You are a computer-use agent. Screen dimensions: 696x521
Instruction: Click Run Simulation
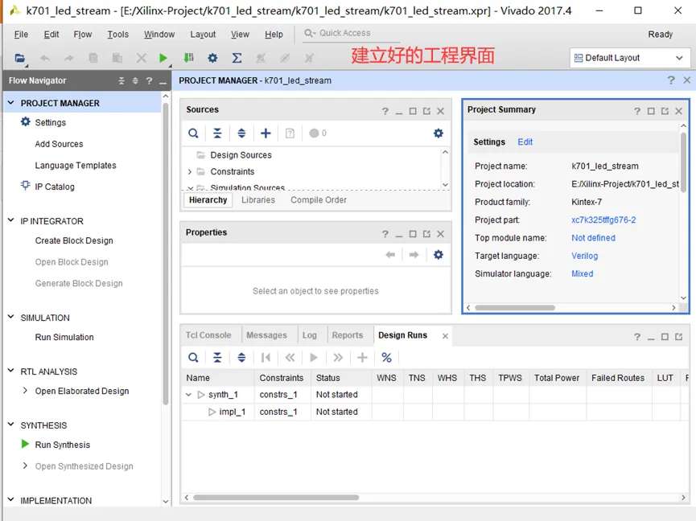point(64,337)
